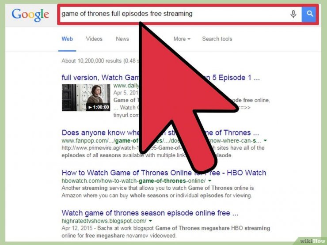Click the Google logo

(x=30, y=15)
